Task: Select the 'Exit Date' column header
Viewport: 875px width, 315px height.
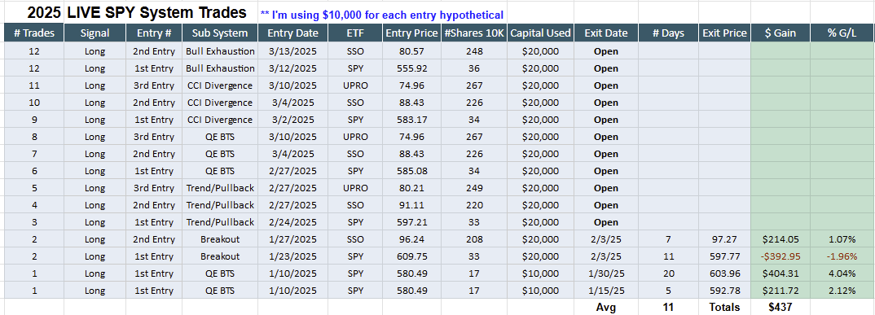Action: 606,33
